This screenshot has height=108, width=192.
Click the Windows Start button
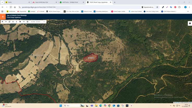click(61, 106)
